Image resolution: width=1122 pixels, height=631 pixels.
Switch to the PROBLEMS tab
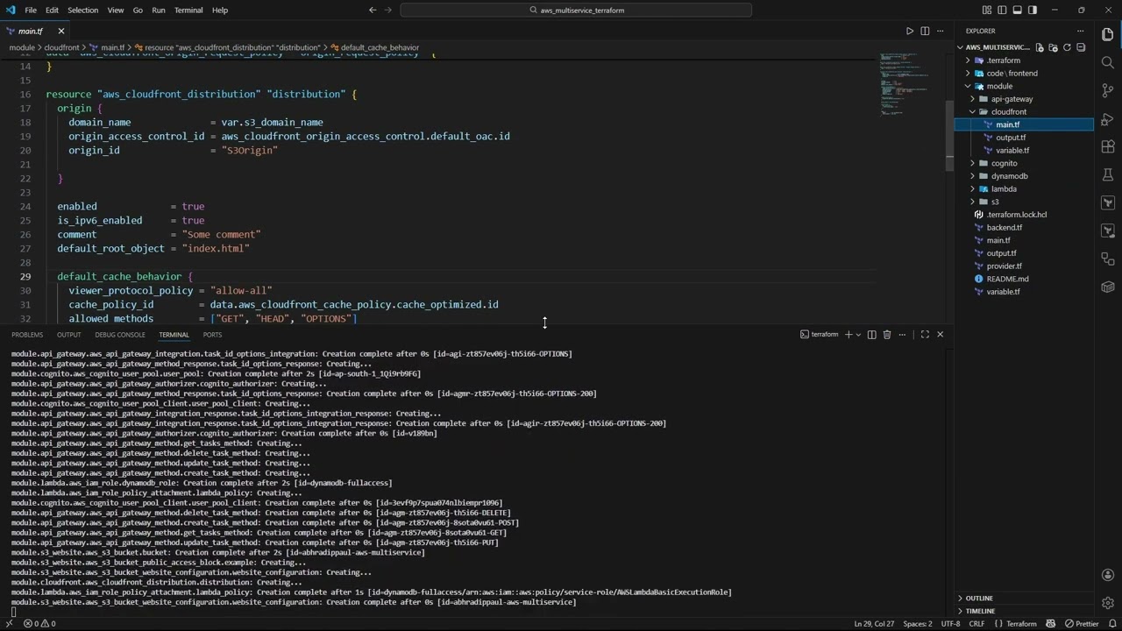click(x=27, y=335)
